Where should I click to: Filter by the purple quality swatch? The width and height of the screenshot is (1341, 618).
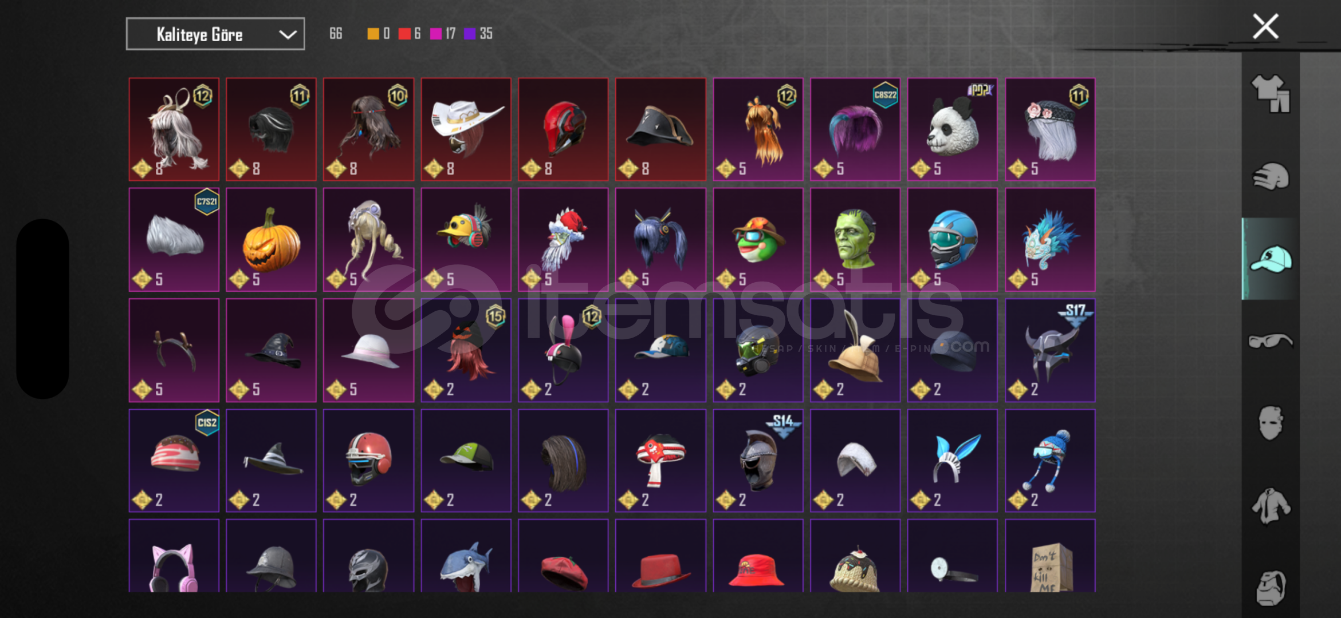pos(470,34)
